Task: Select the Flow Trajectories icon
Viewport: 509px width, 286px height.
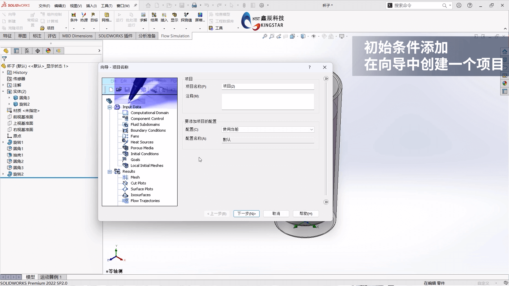Action: [x=125, y=200]
